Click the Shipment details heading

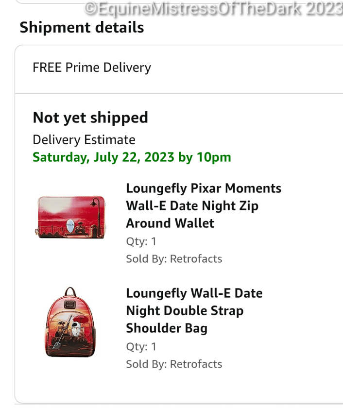point(82,28)
